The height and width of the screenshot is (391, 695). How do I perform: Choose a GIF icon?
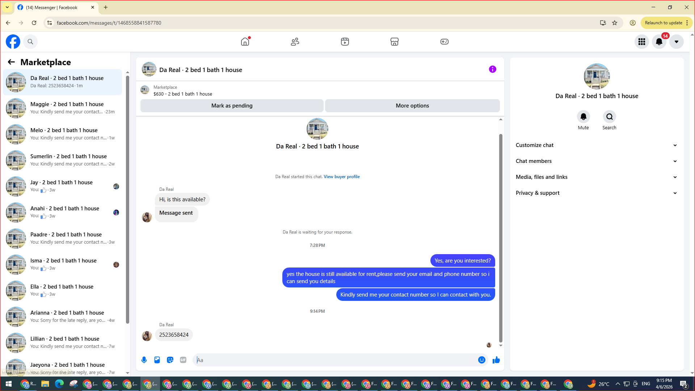[x=183, y=360]
